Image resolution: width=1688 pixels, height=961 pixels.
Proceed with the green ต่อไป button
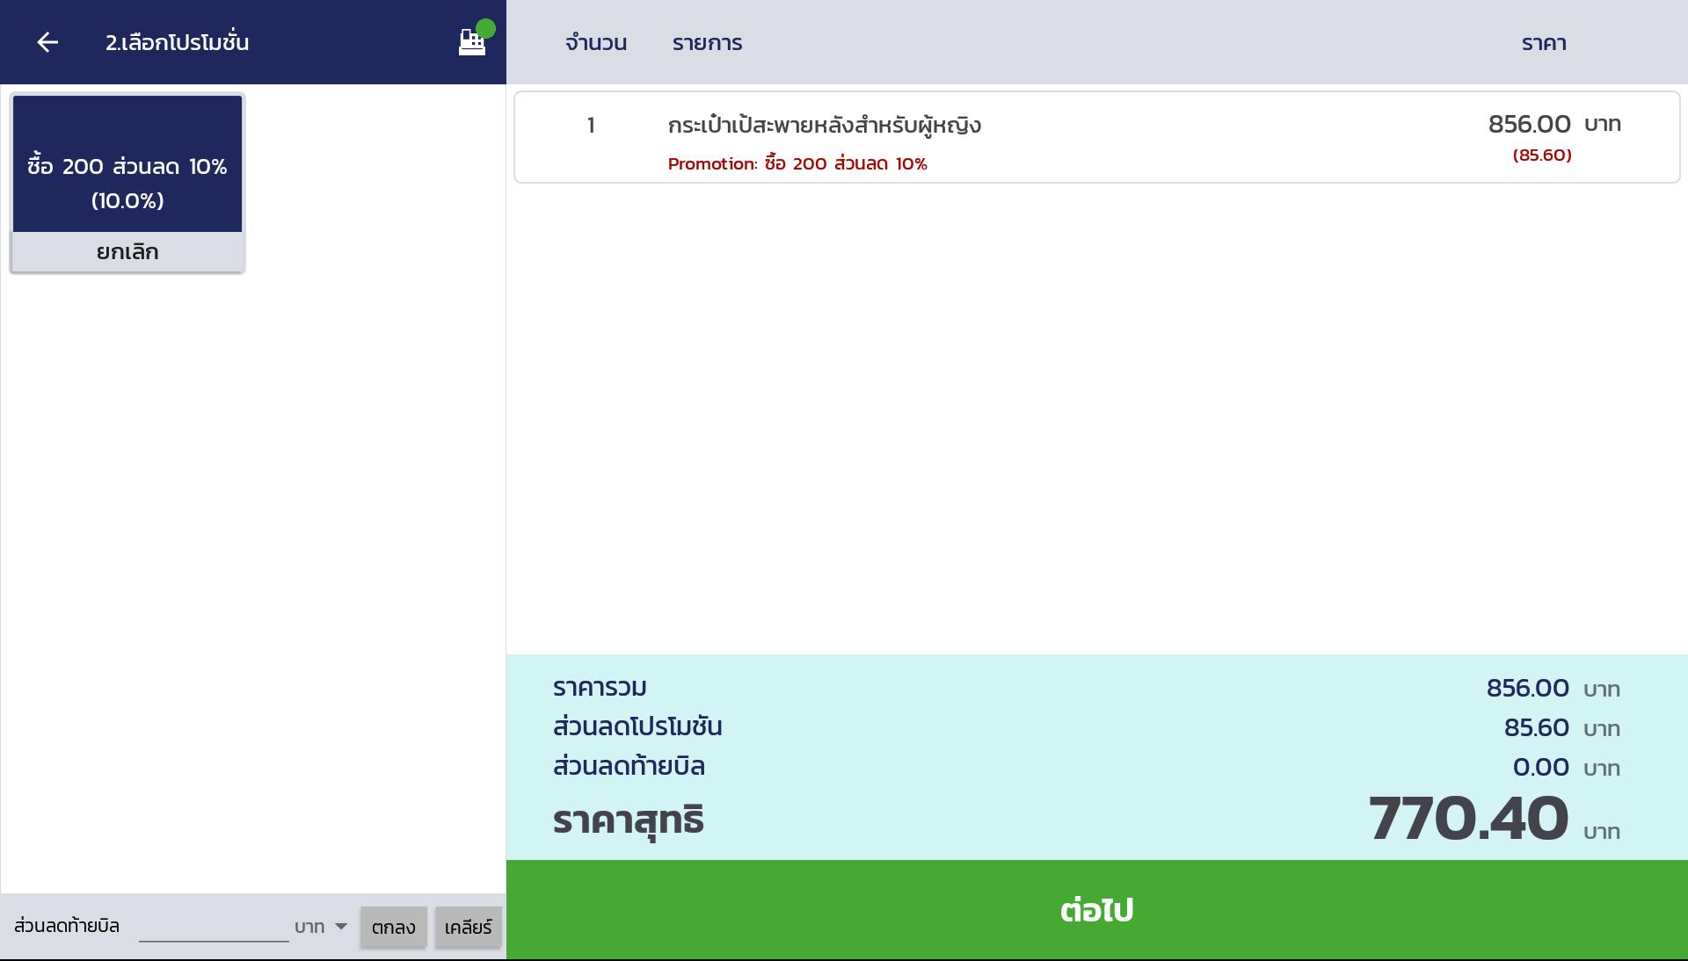tap(1096, 910)
